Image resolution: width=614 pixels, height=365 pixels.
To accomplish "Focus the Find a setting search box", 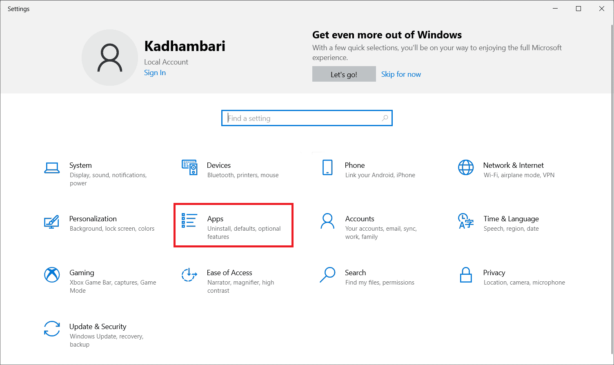I will point(302,118).
